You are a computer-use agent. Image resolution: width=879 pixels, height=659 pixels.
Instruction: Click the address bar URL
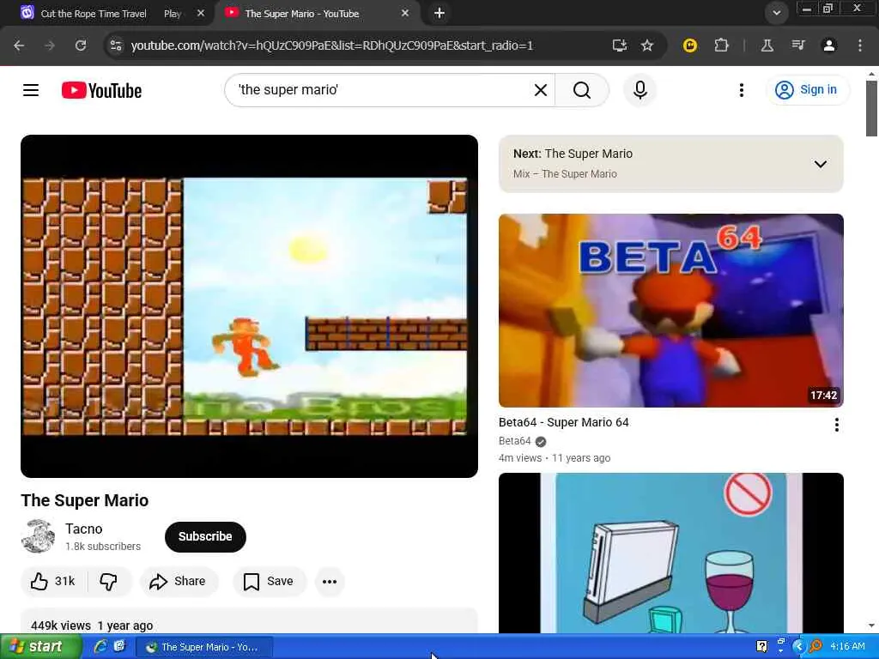(x=332, y=45)
